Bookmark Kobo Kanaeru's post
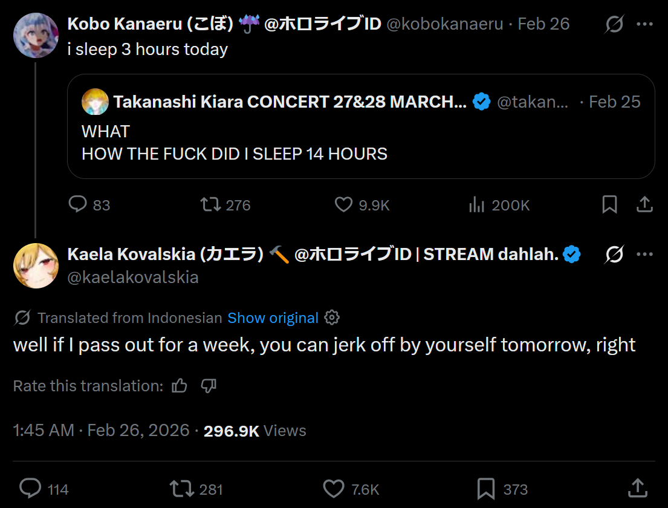This screenshot has height=508, width=668. pos(609,205)
